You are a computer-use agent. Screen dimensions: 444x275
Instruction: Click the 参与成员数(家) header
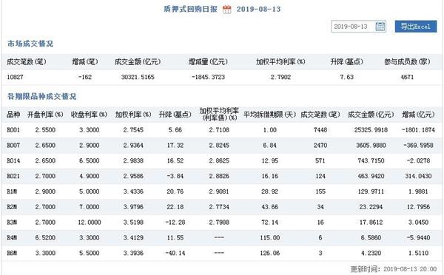[x=407, y=61]
